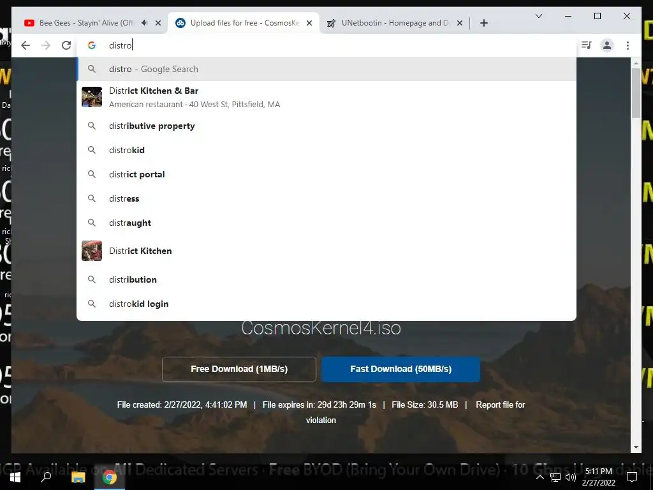The image size is (653, 490).
Task: Click the search icon beside 'distrokid'
Action: 92,150
